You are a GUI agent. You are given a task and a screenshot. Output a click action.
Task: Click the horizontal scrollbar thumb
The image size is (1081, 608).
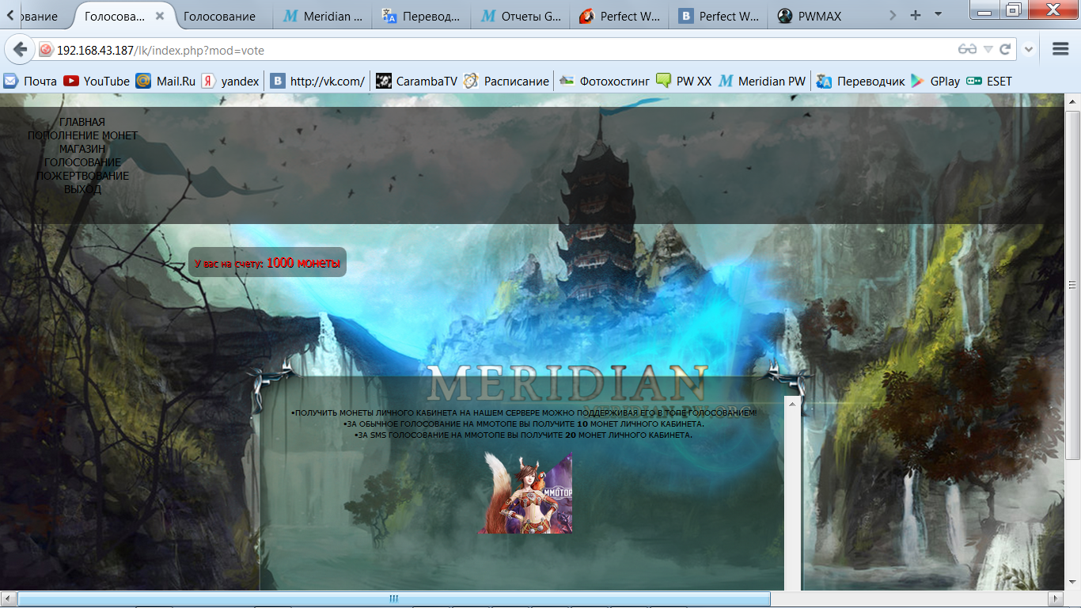click(393, 598)
